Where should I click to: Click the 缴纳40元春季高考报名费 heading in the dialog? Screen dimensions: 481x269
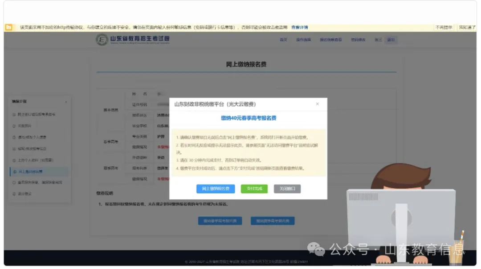point(249,118)
